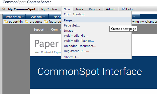Select Page... to create new page
The width and height of the screenshot is (157, 94).
coord(96,20)
